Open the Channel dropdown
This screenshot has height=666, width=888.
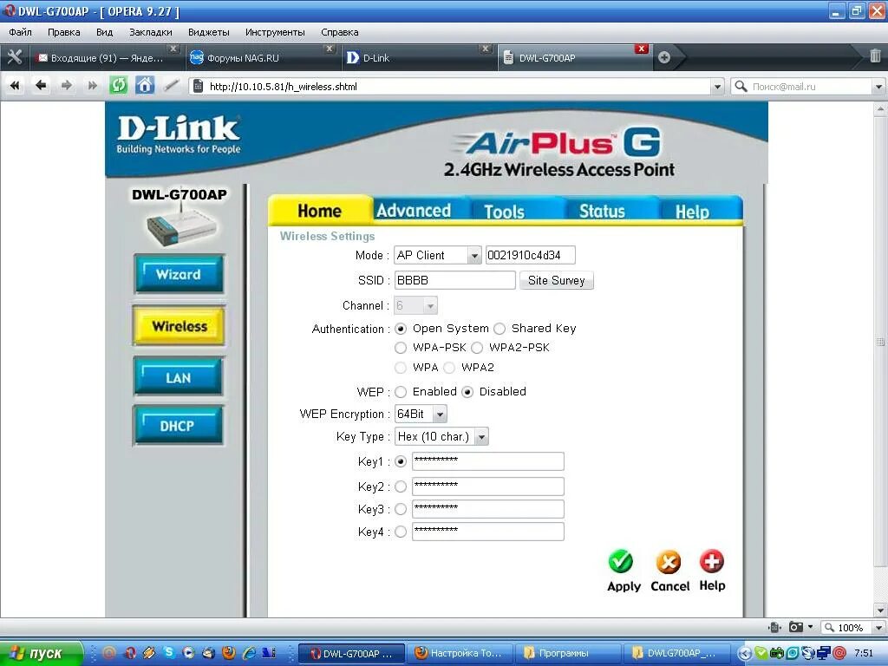415,306
